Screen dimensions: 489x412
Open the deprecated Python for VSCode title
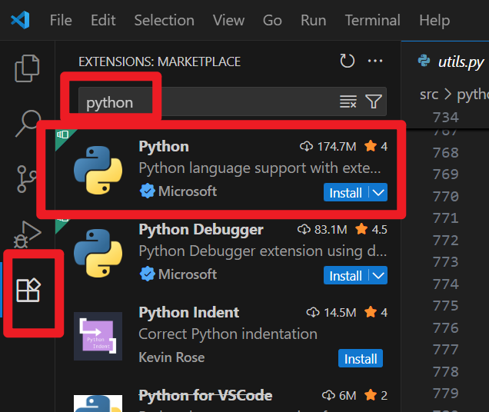point(205,395)
